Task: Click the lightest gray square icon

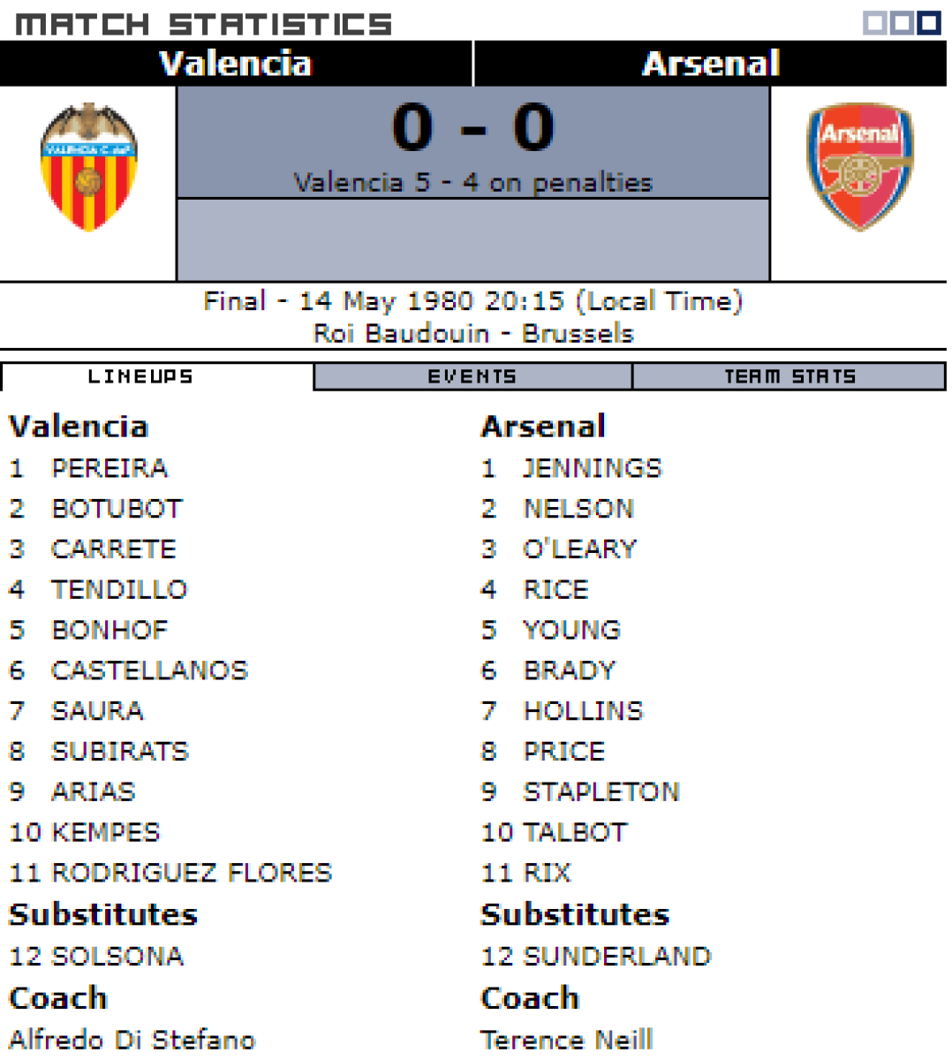Action: [874, 23]
